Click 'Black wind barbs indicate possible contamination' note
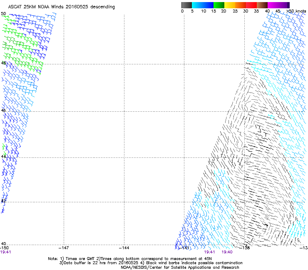Image resolution: width=308 pixels, height=270 pixels. point(194,263)
